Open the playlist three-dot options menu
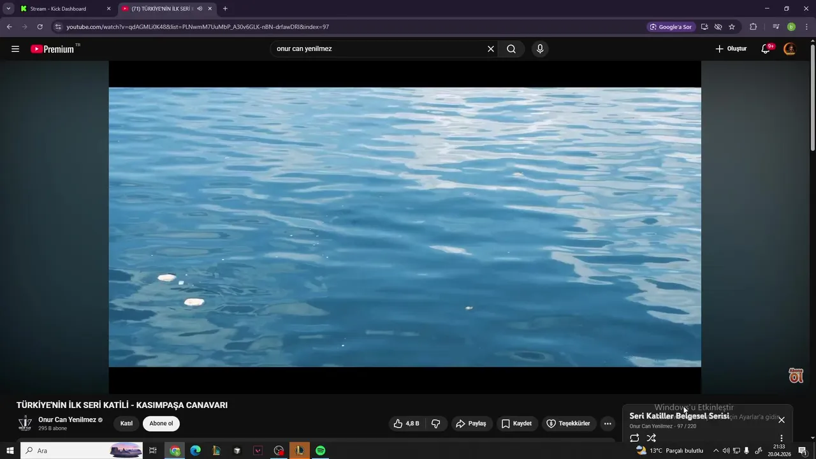Image resolution: width=816 pixels, height=459 pixels. point(782,438)
